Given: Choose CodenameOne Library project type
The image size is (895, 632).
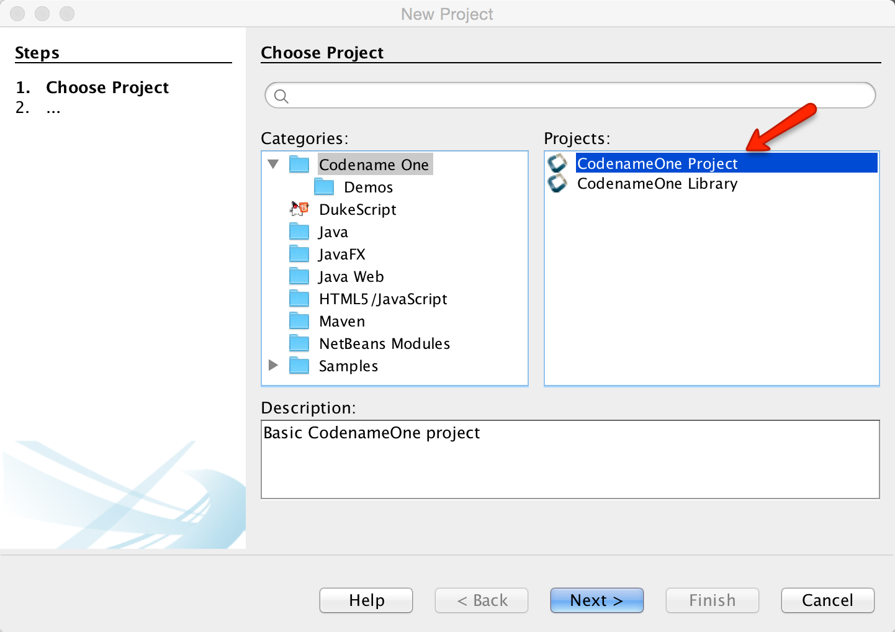Looking at the screenshot, I should click(x=657, y=183).
